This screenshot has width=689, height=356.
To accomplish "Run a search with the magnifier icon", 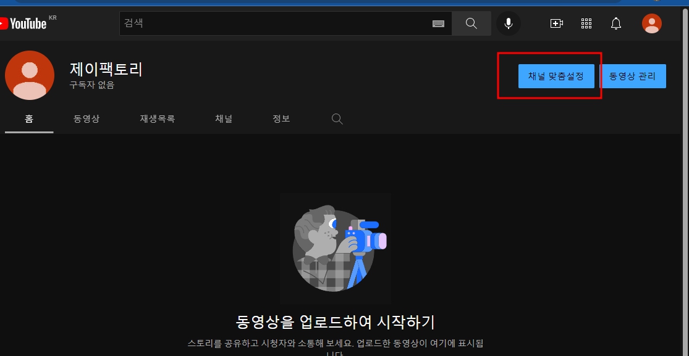I will click(x=471, y=23).
